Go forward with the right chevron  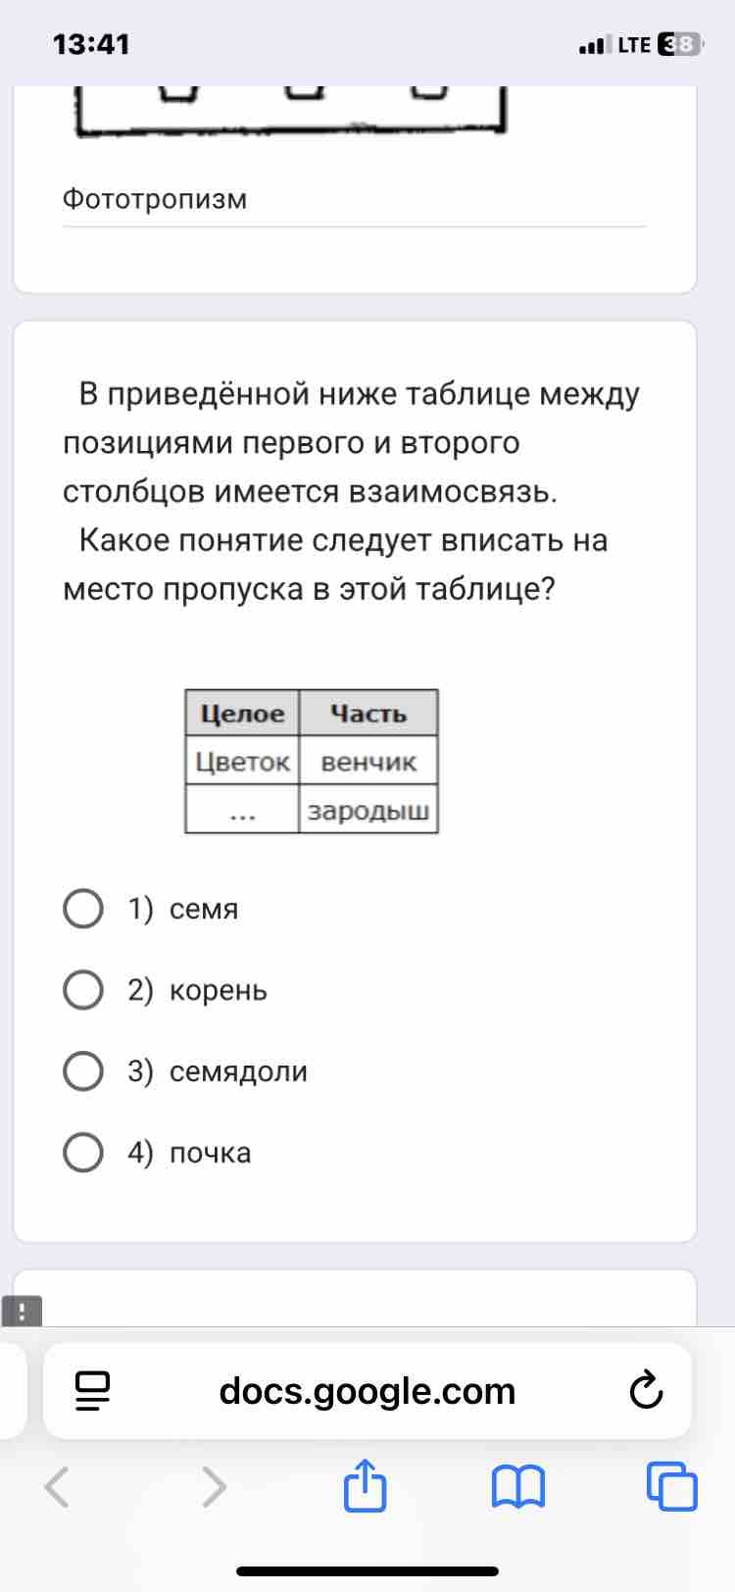(214, 1486)
